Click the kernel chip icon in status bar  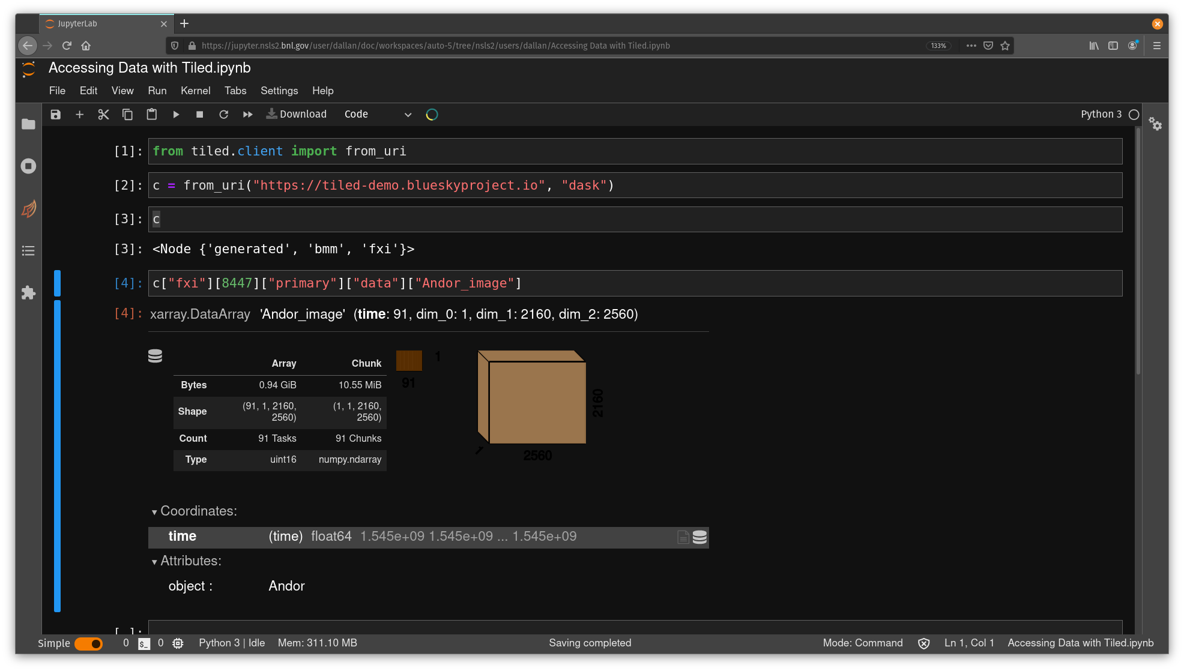point(178,643)
